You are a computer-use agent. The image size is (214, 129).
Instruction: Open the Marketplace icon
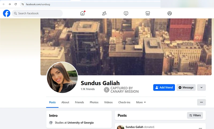point(148,13)
